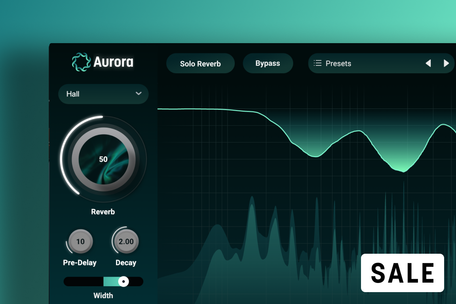Click the Width slider's round handle

pos(123,281)
